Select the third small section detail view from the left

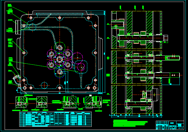(x=70, y=102)
